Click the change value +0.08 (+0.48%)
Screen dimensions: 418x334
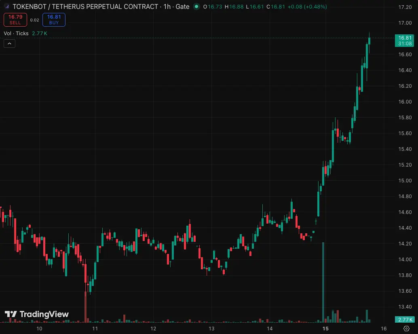click(307, 6)
